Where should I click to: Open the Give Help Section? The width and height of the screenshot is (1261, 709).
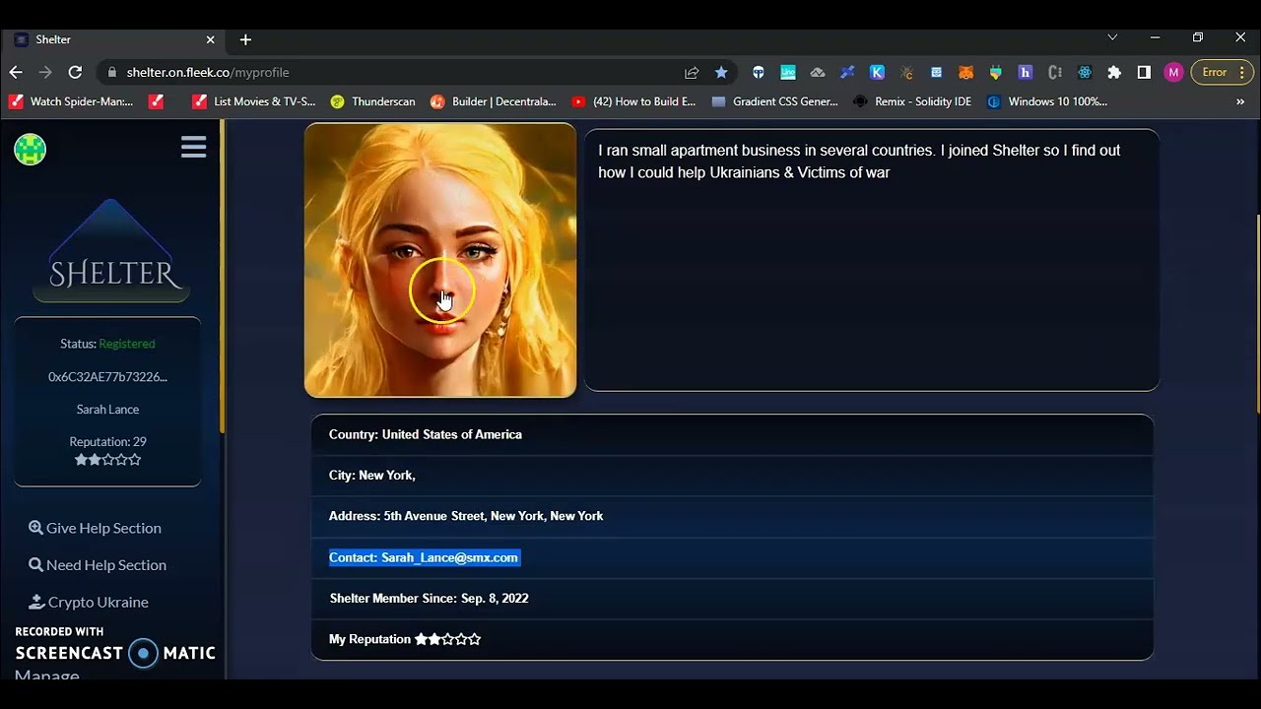(95, 528)
